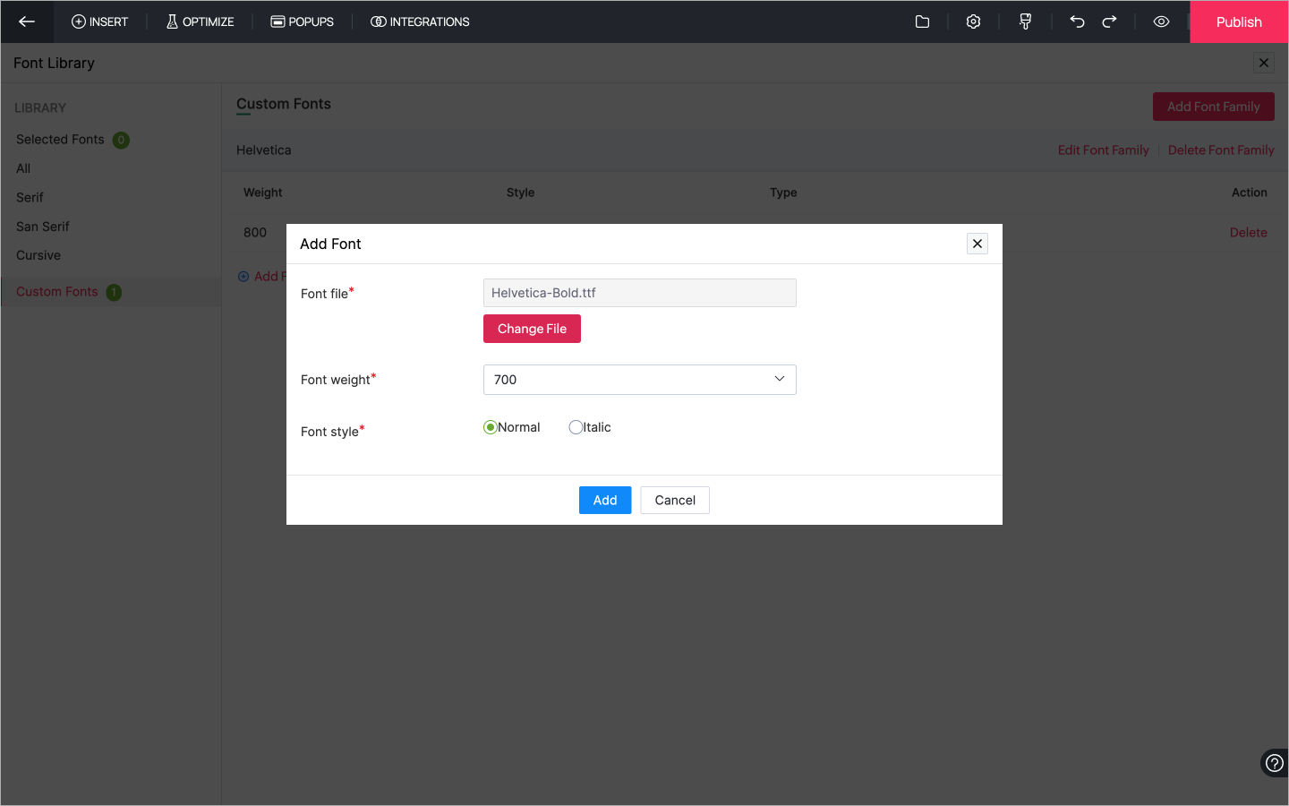Click the back arrow icon
1289x806 pixels.
point(27,21)
